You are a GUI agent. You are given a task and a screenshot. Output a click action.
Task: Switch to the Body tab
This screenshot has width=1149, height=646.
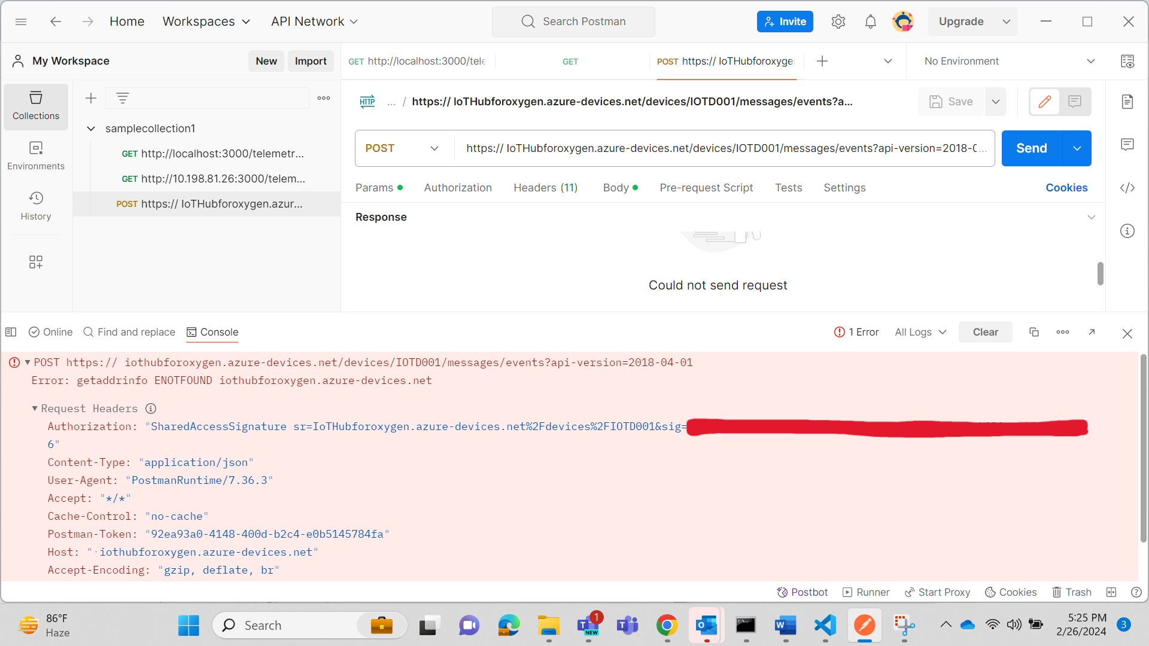[x=616, y=188]
